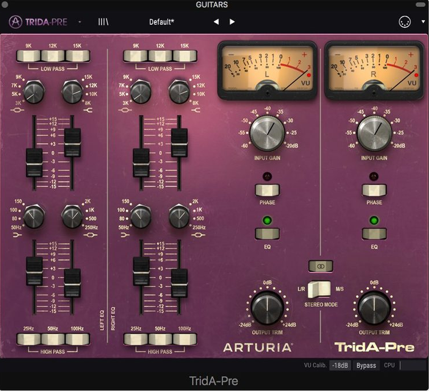Toggle Left EQ 25Hz high pass button
Screen dimensions: 429x391
[x=29, y=339]
